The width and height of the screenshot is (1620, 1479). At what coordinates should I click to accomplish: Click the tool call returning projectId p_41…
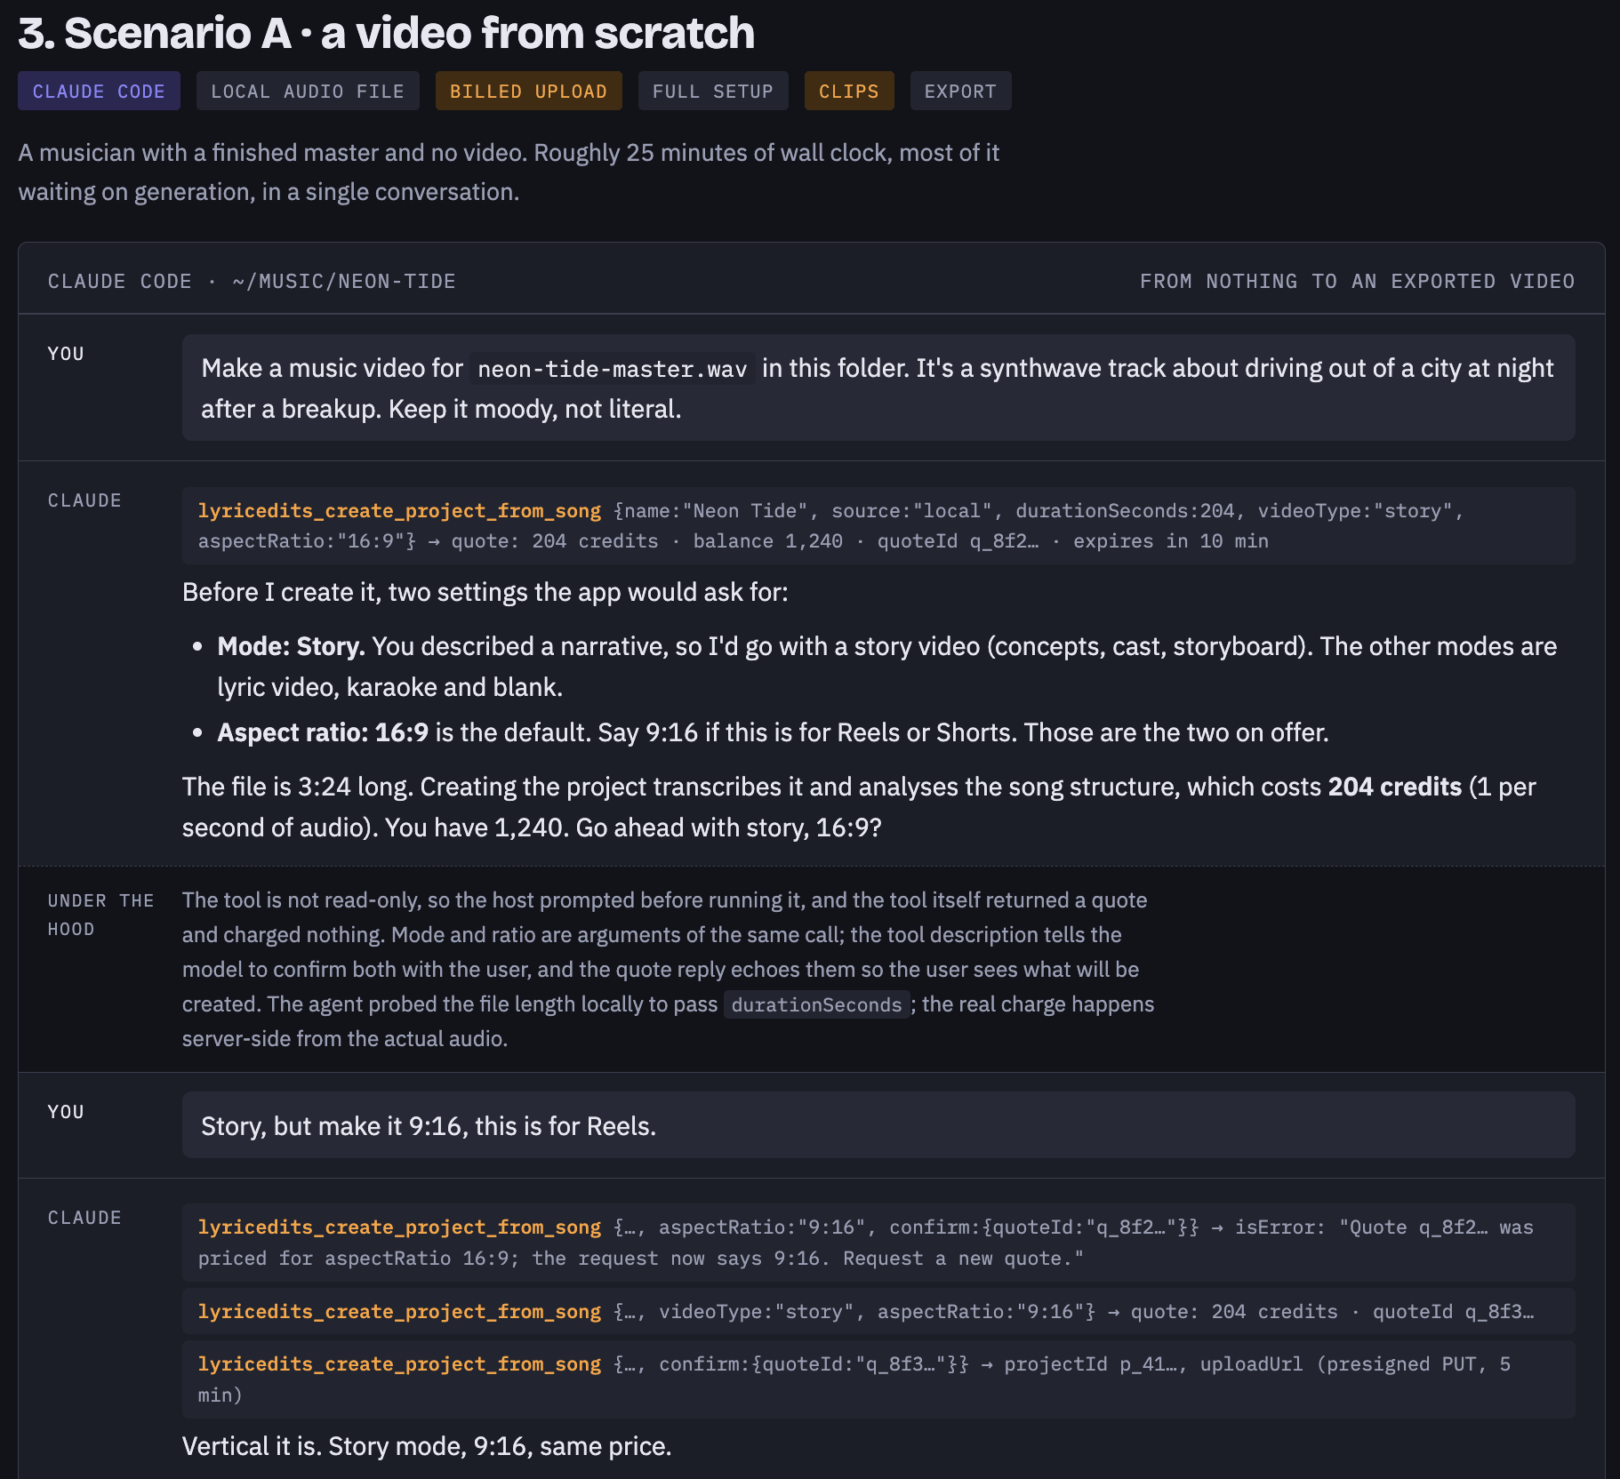tap(878, 1379)
